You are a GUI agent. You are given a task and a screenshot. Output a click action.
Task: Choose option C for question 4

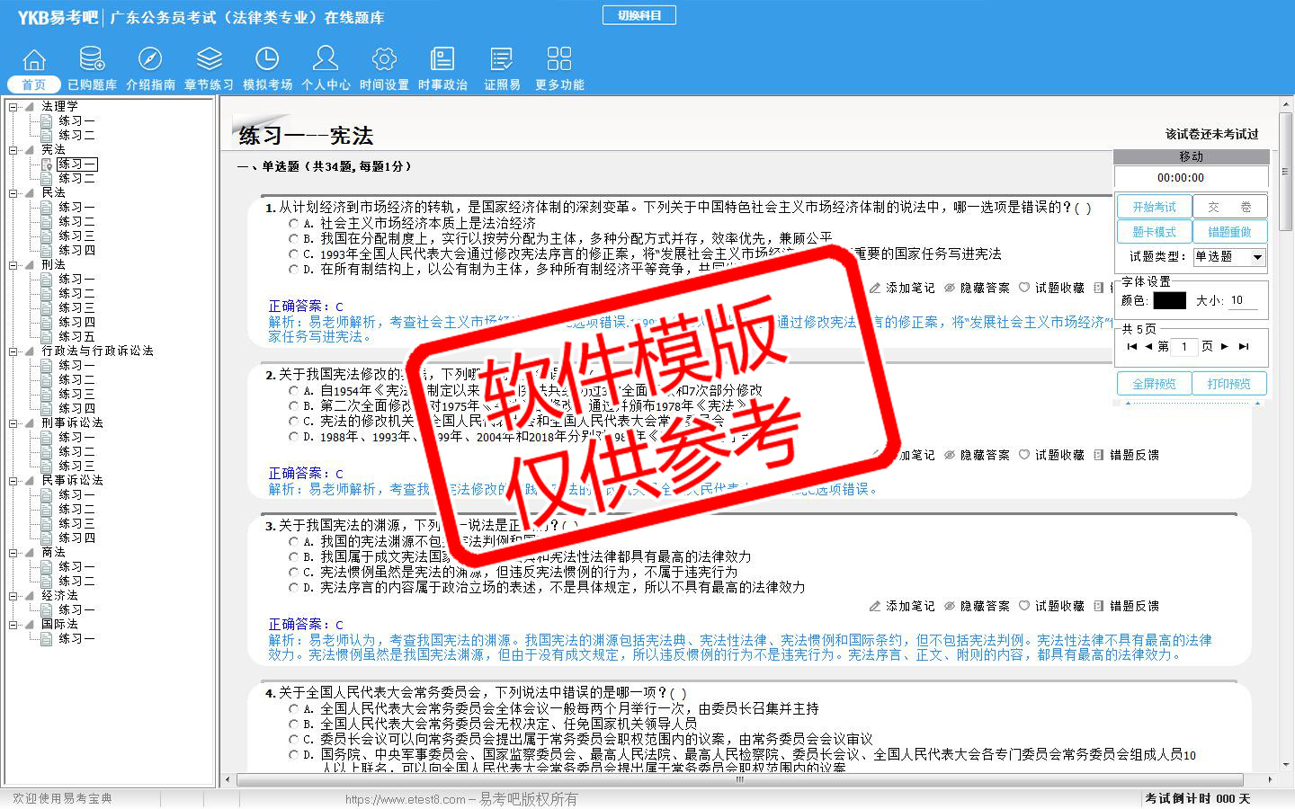pos(293,739)
